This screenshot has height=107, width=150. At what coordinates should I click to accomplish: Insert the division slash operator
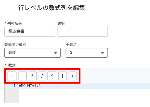tap(42, 76)
